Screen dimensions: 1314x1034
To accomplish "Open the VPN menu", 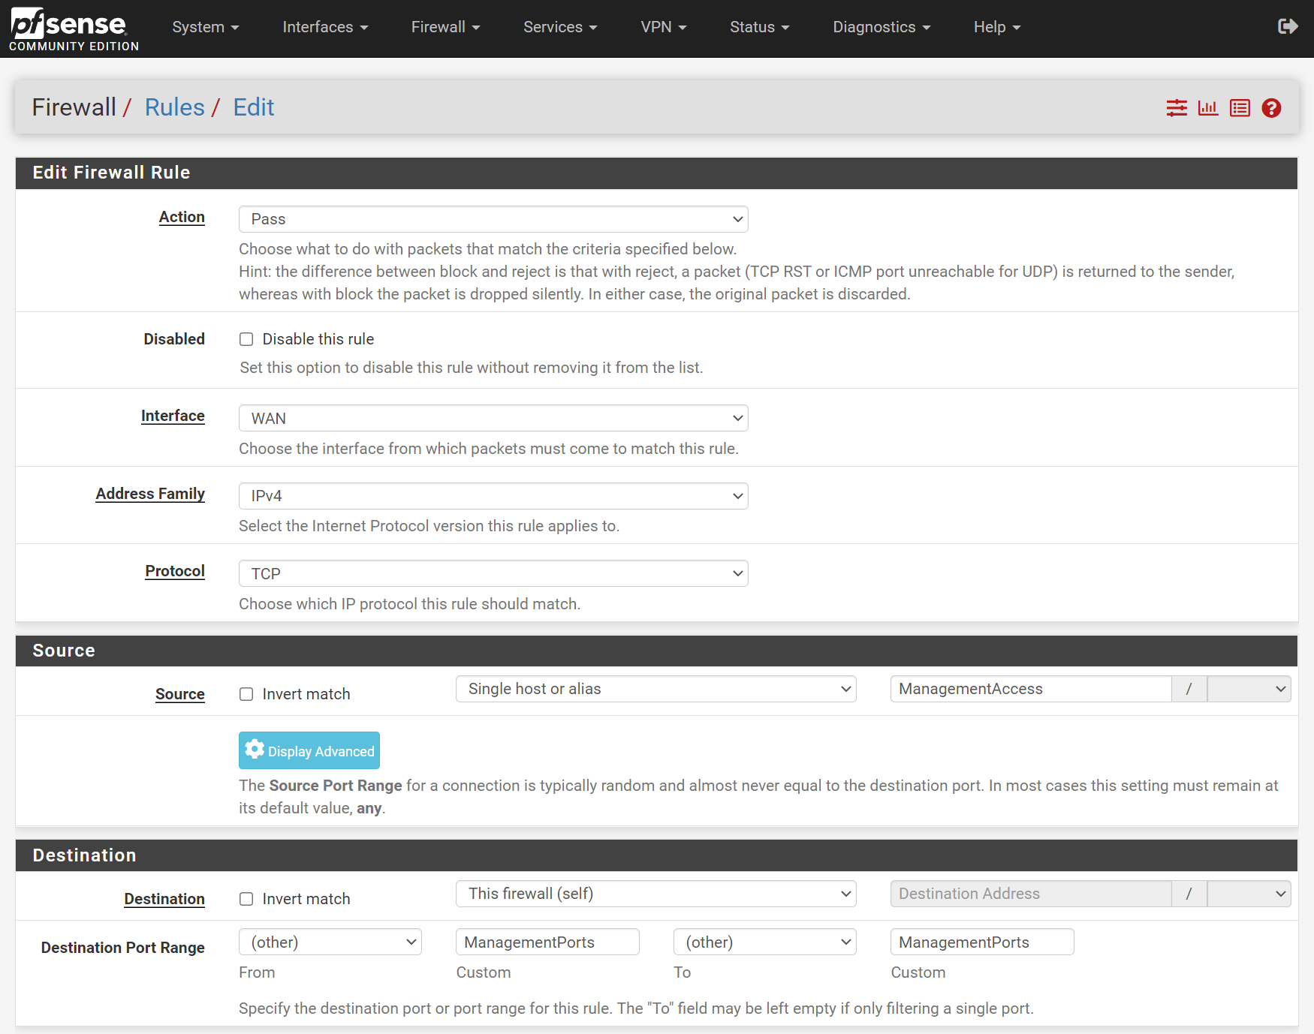I will [664, 27].
